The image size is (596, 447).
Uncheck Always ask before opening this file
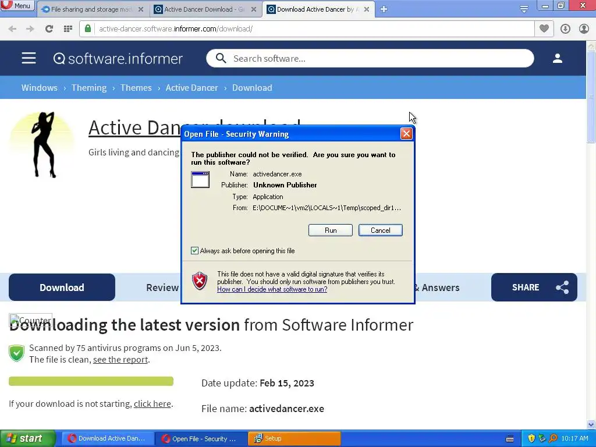coord(194,251)
